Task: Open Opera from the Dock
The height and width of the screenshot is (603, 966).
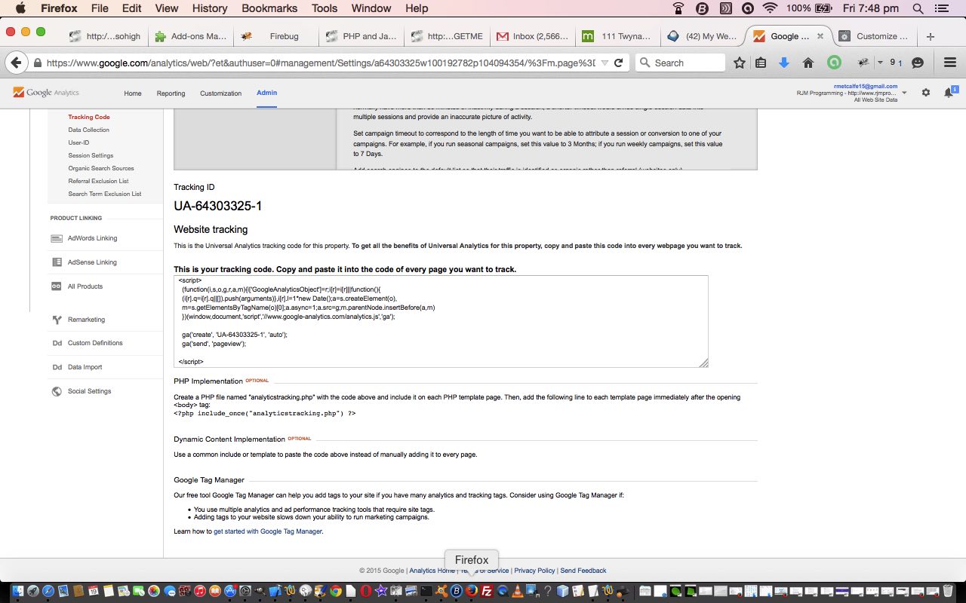Action: click(x=366, y=592)
